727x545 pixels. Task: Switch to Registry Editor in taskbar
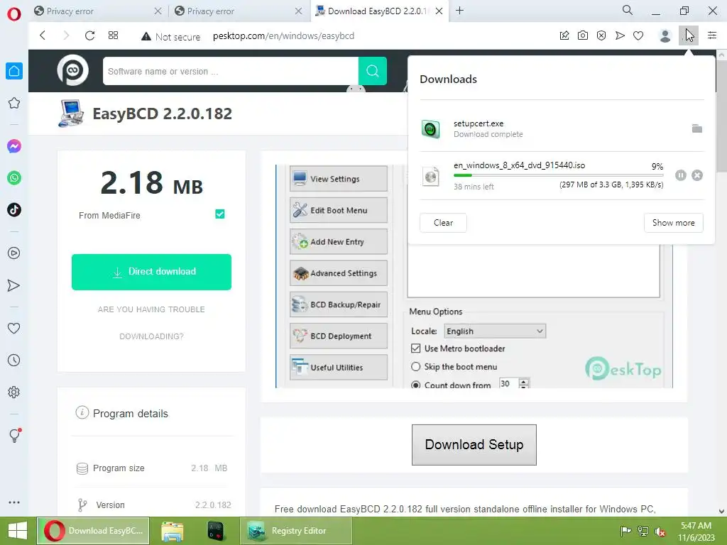pos(296,531)
